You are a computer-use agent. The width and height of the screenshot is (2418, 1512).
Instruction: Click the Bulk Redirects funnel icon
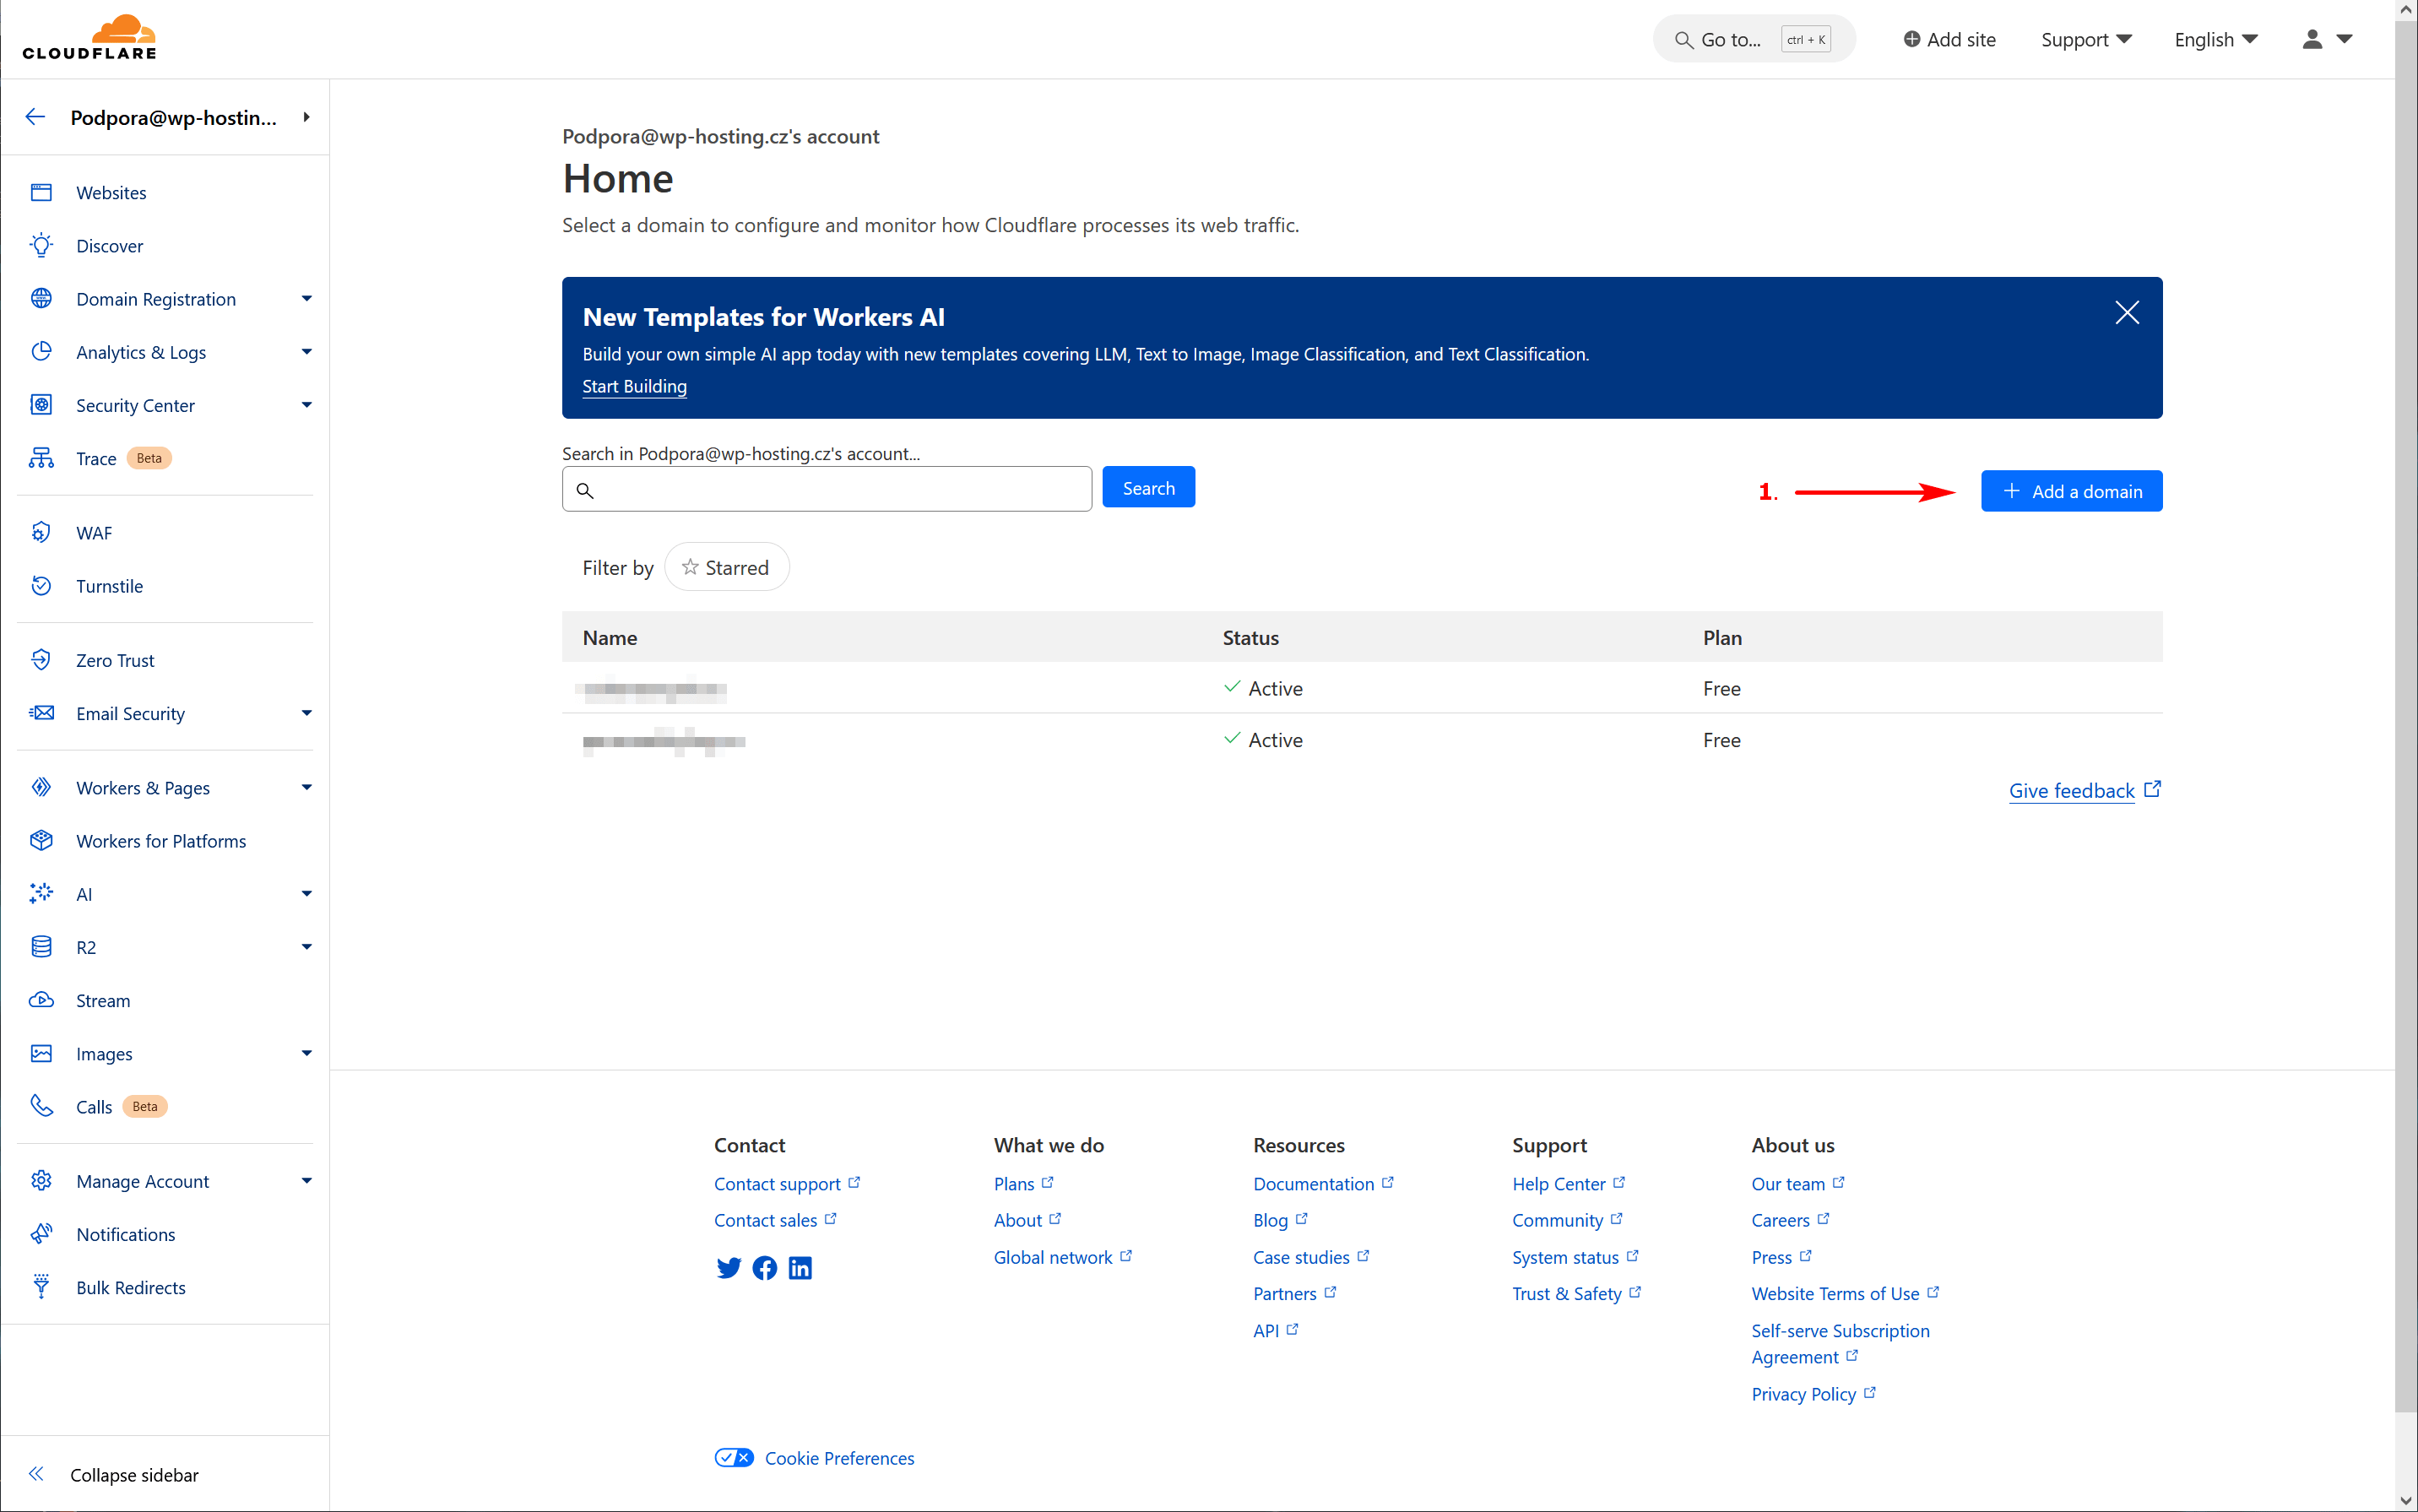point(41,1287)
